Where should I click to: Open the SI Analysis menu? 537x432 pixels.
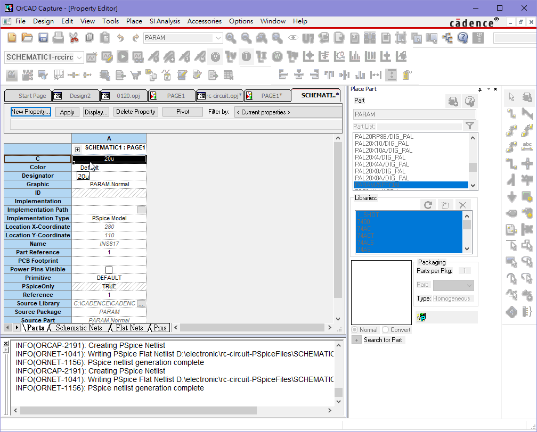(x=165, y=21)
